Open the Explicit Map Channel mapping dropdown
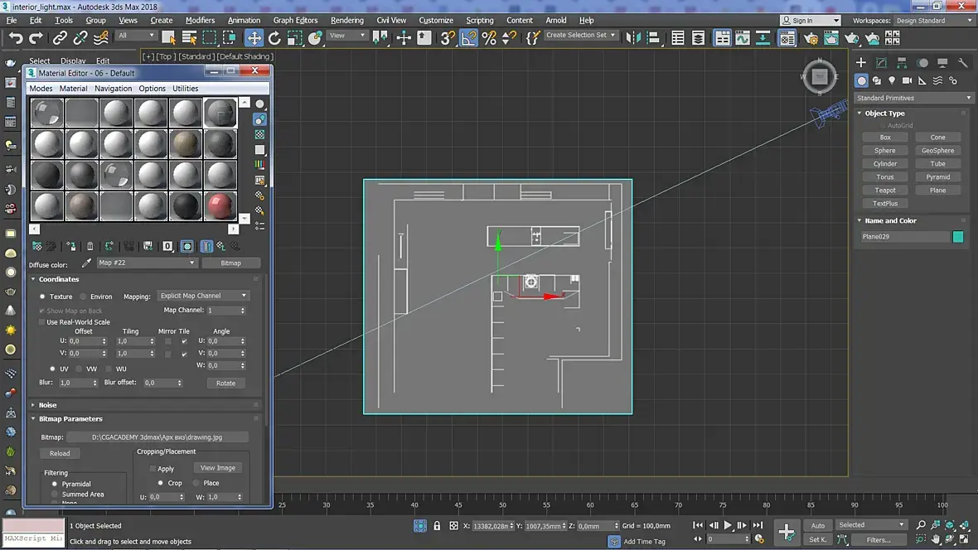Screen dimensions: 978x550 click(203, 296)
